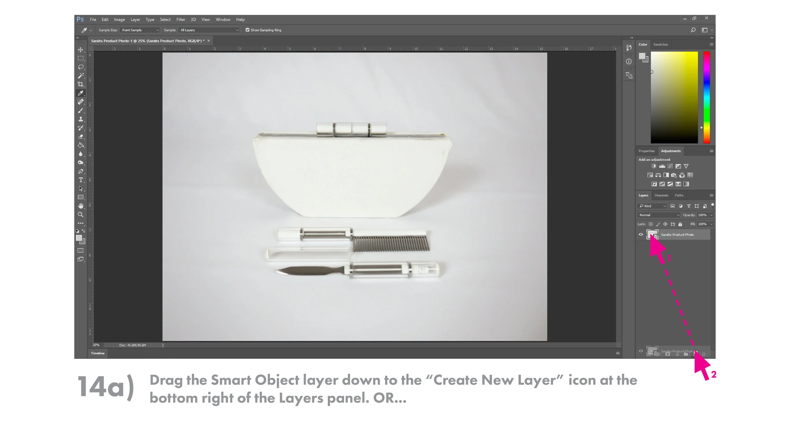This screenshot has height=448, width=797.
Task: Change the screen mode
Action: pyautogui.click(x=81, y=259)
